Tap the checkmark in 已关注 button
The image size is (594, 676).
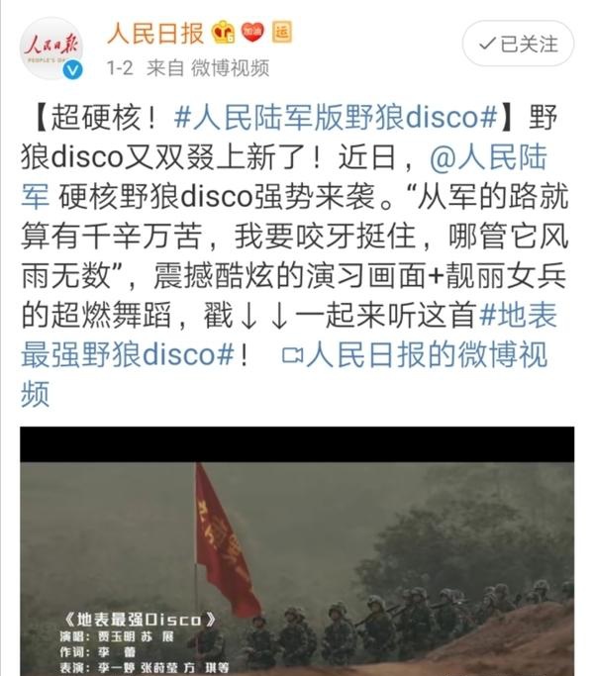point(487,44)
